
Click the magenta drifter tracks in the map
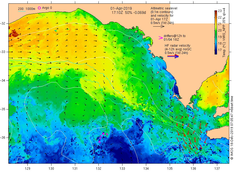click(103, 138)
